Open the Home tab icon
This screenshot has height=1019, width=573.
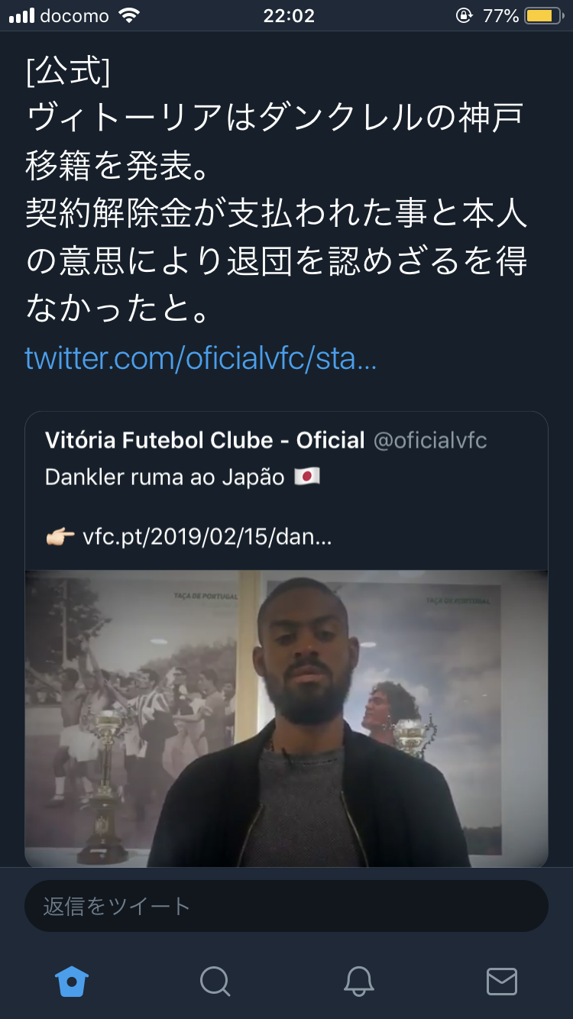(72, 982)
